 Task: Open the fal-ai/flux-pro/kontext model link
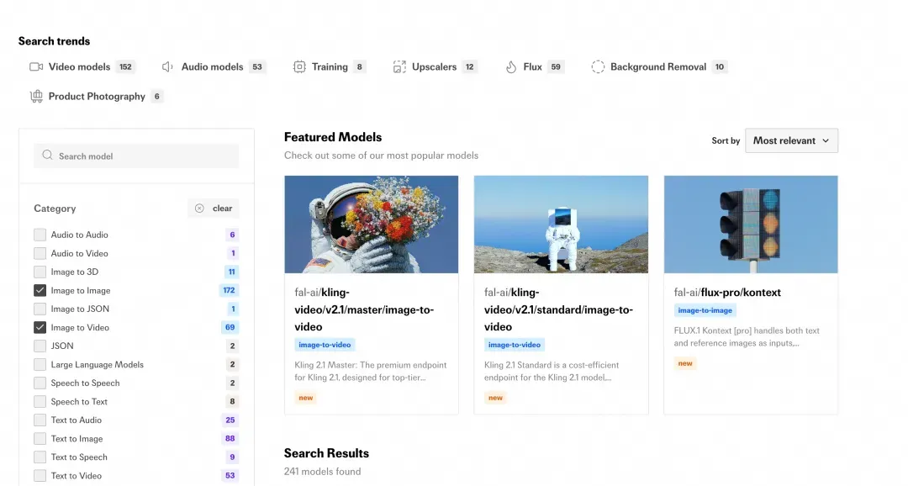click(x=727, y=293)
